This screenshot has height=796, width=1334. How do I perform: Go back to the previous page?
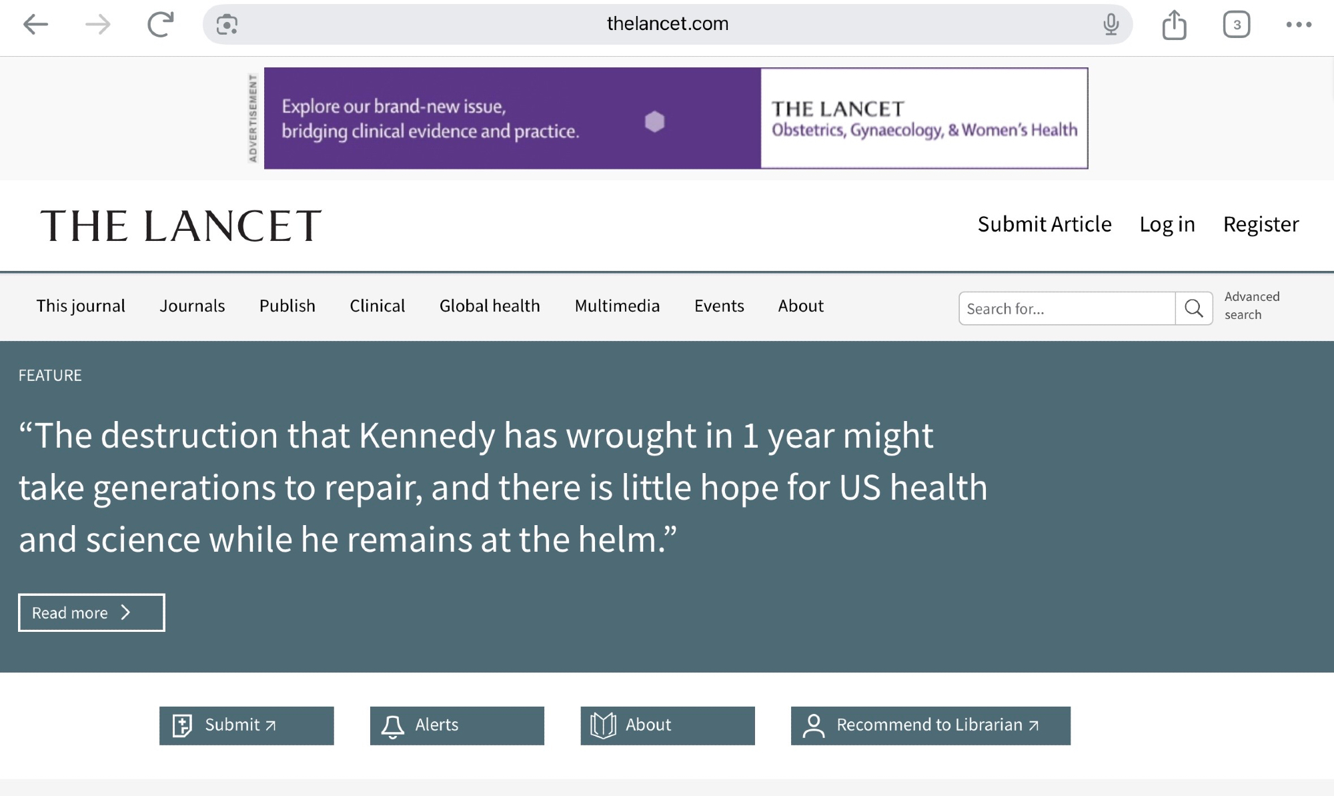pyautogui.click(x=35, y=25)
